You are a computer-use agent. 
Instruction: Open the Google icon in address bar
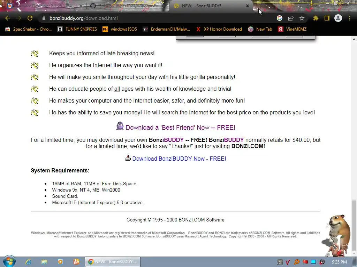[x=280, y=18]
